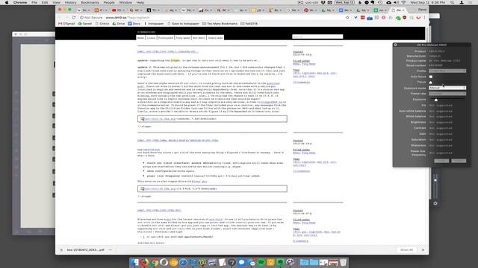Open the Docs bookmark
Viewport: 478px width, 268px height.
(x=134, y=23)
